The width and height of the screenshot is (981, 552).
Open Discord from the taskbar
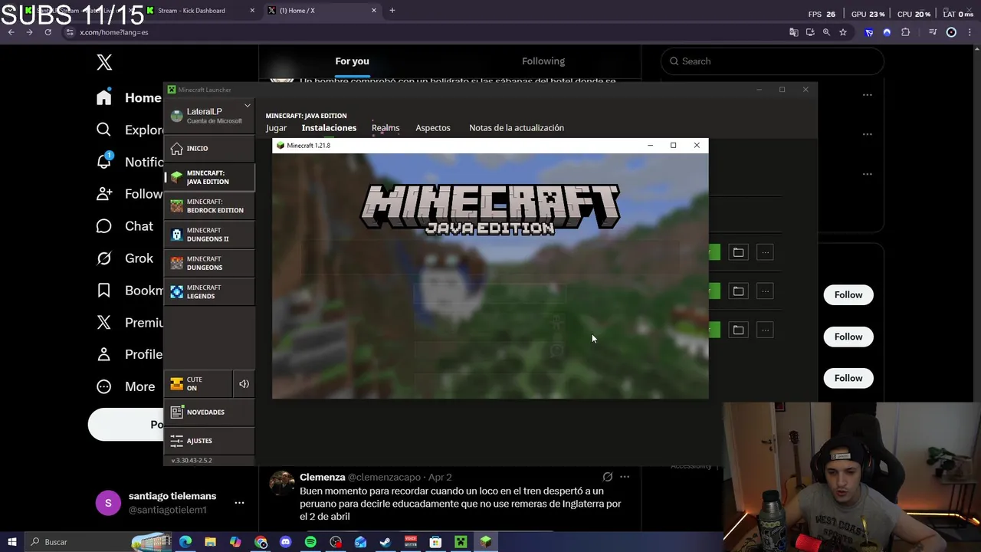[x=285, y=542]
